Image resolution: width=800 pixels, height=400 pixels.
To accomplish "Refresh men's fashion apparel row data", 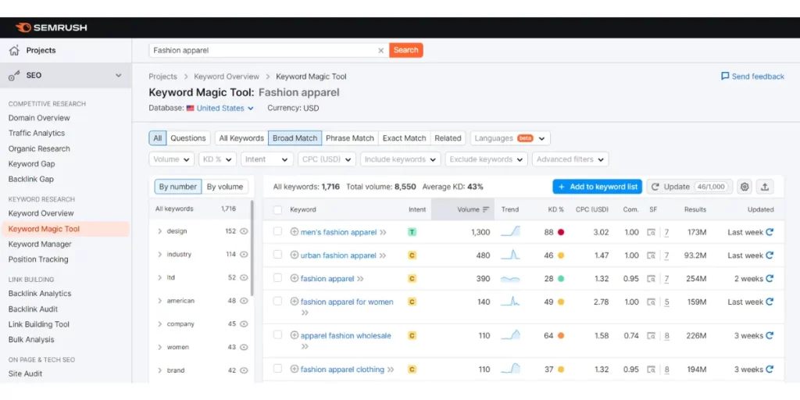I will coord(770,231).
